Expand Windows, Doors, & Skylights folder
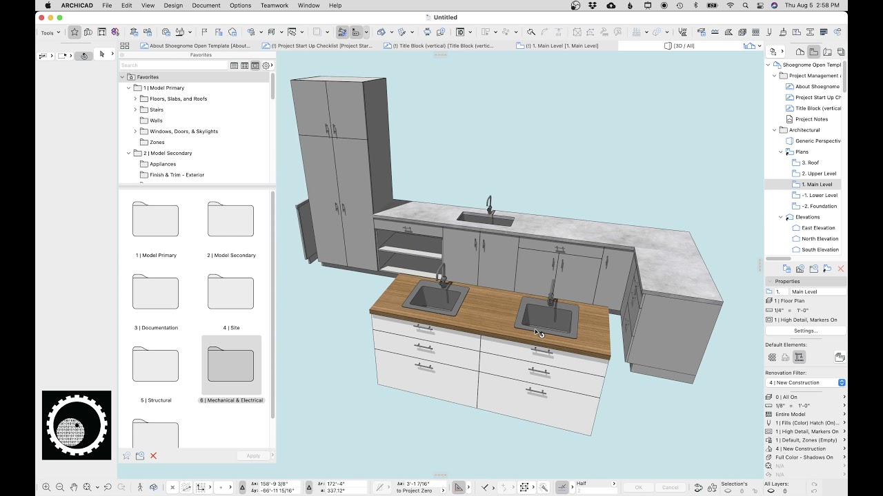The width and height of the screenshot is (883, 496). pos(135,132)
